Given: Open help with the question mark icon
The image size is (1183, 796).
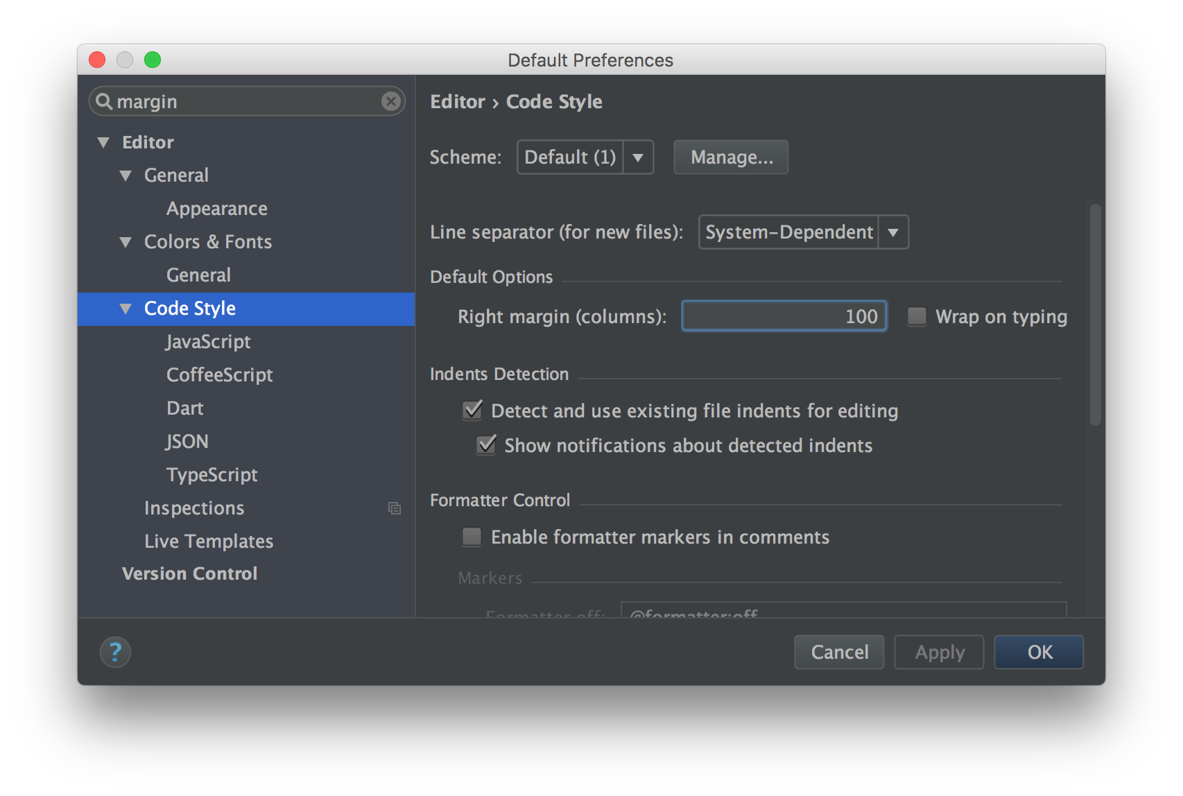Looking at the screenshot, I should click(115, 652).
